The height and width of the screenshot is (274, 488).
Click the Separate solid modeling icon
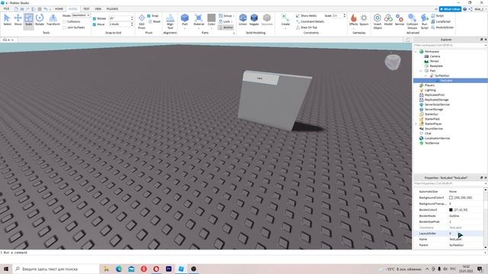tap(267, 20)
